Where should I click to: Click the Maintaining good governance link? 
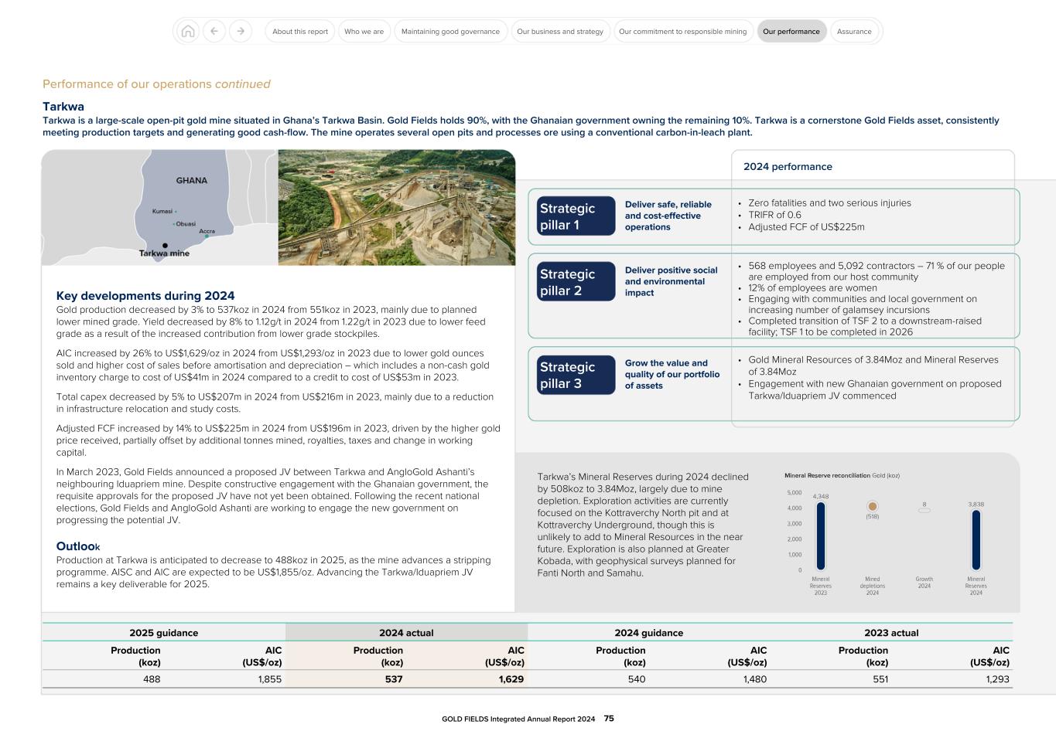450,31
